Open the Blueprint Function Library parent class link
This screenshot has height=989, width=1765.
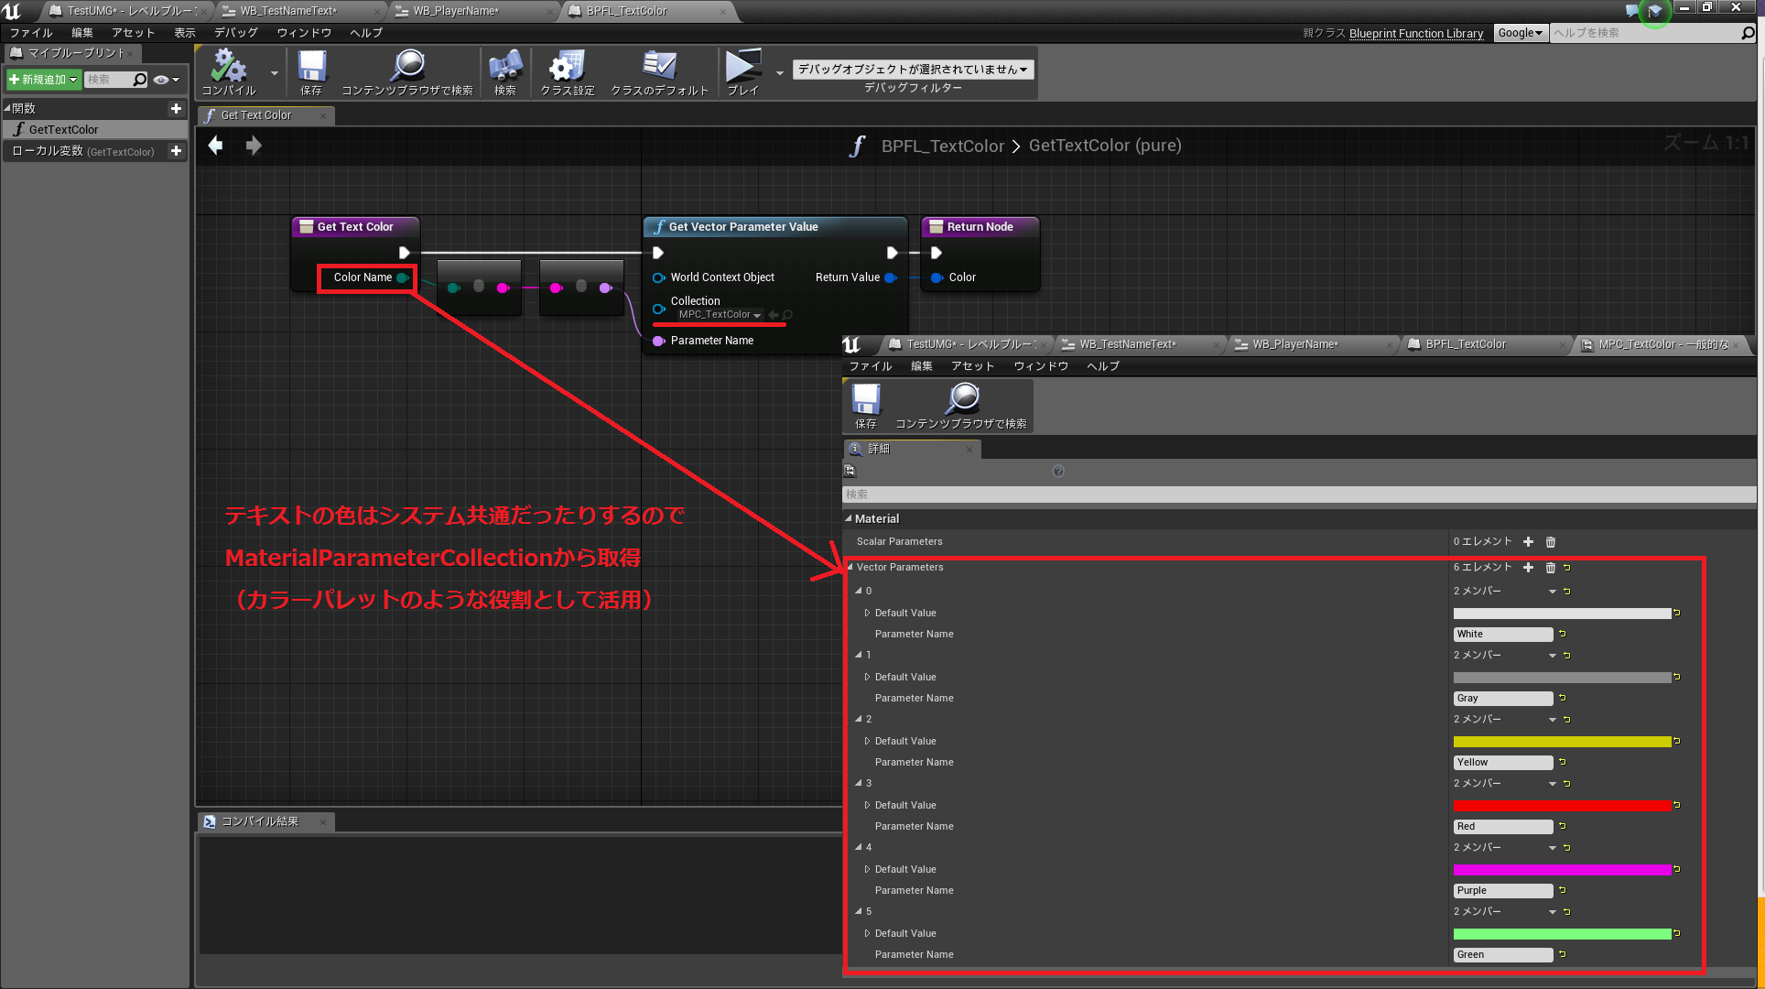click(1415, 34)
